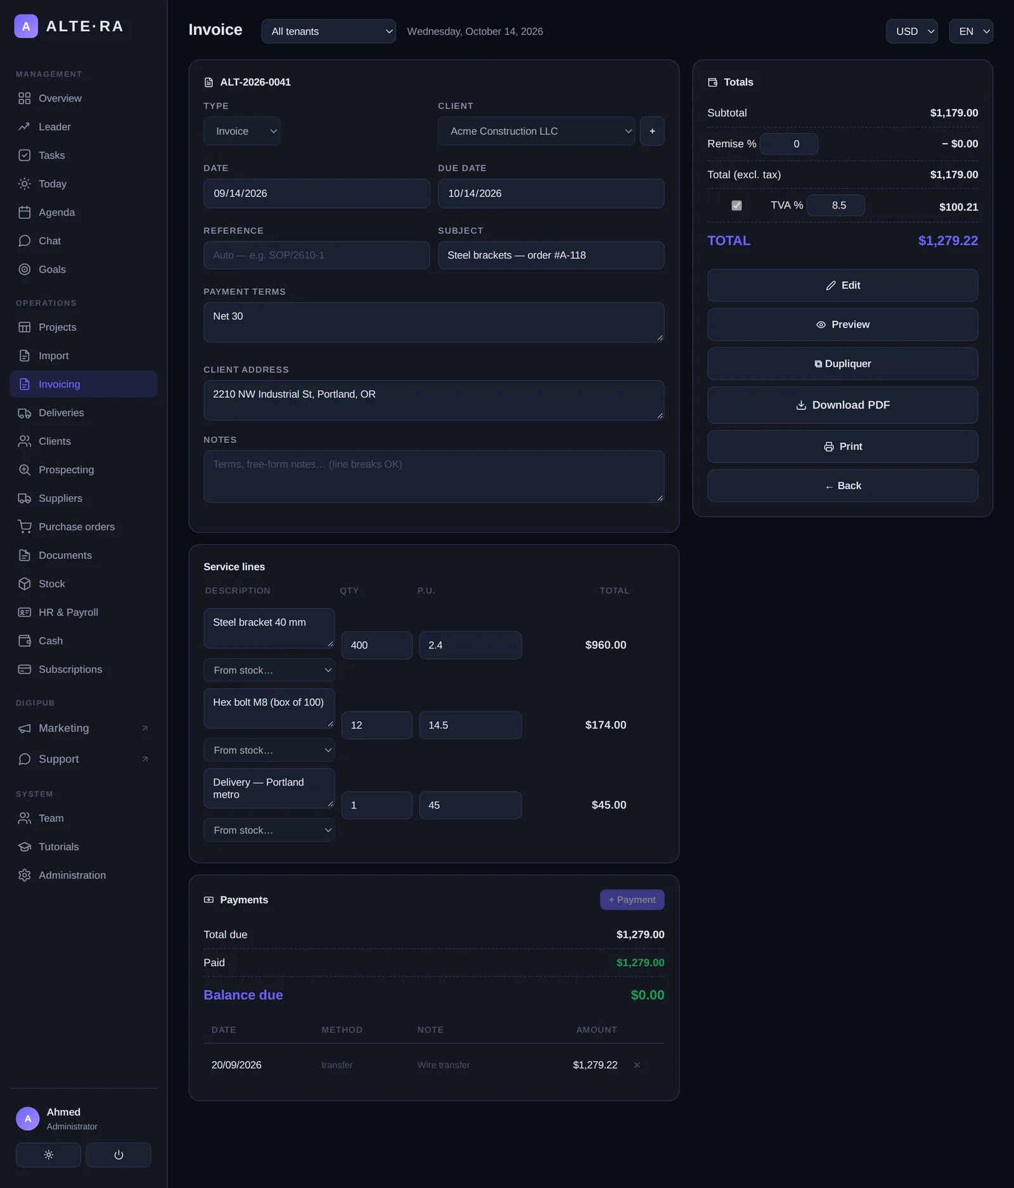Click the Download PDF button
Viewport: 1014px width, 1188px height.
coord(842,406)
